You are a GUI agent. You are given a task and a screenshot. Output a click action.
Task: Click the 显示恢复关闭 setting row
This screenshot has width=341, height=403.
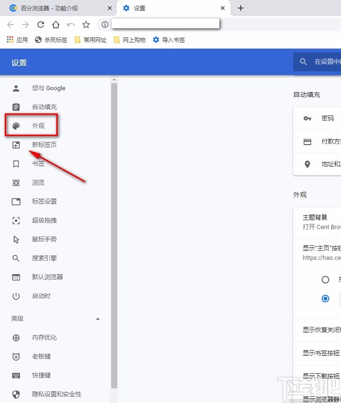point(317,330)
